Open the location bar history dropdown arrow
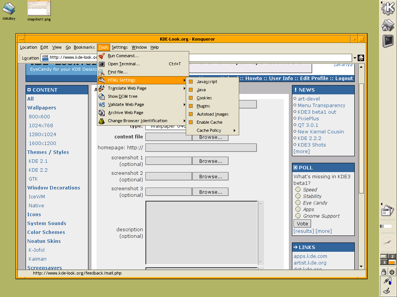The height and width of the screenshot is (297, 397). [355, 58]
